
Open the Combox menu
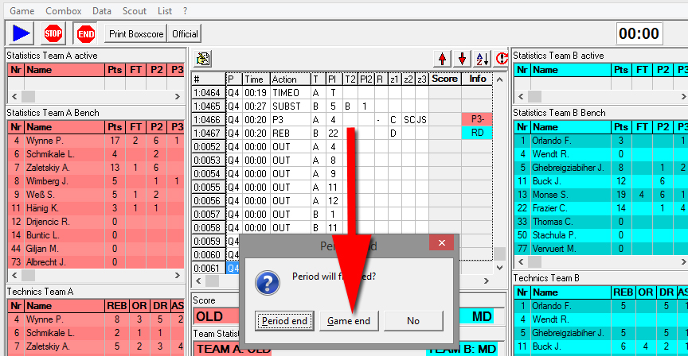click(64, 11)
